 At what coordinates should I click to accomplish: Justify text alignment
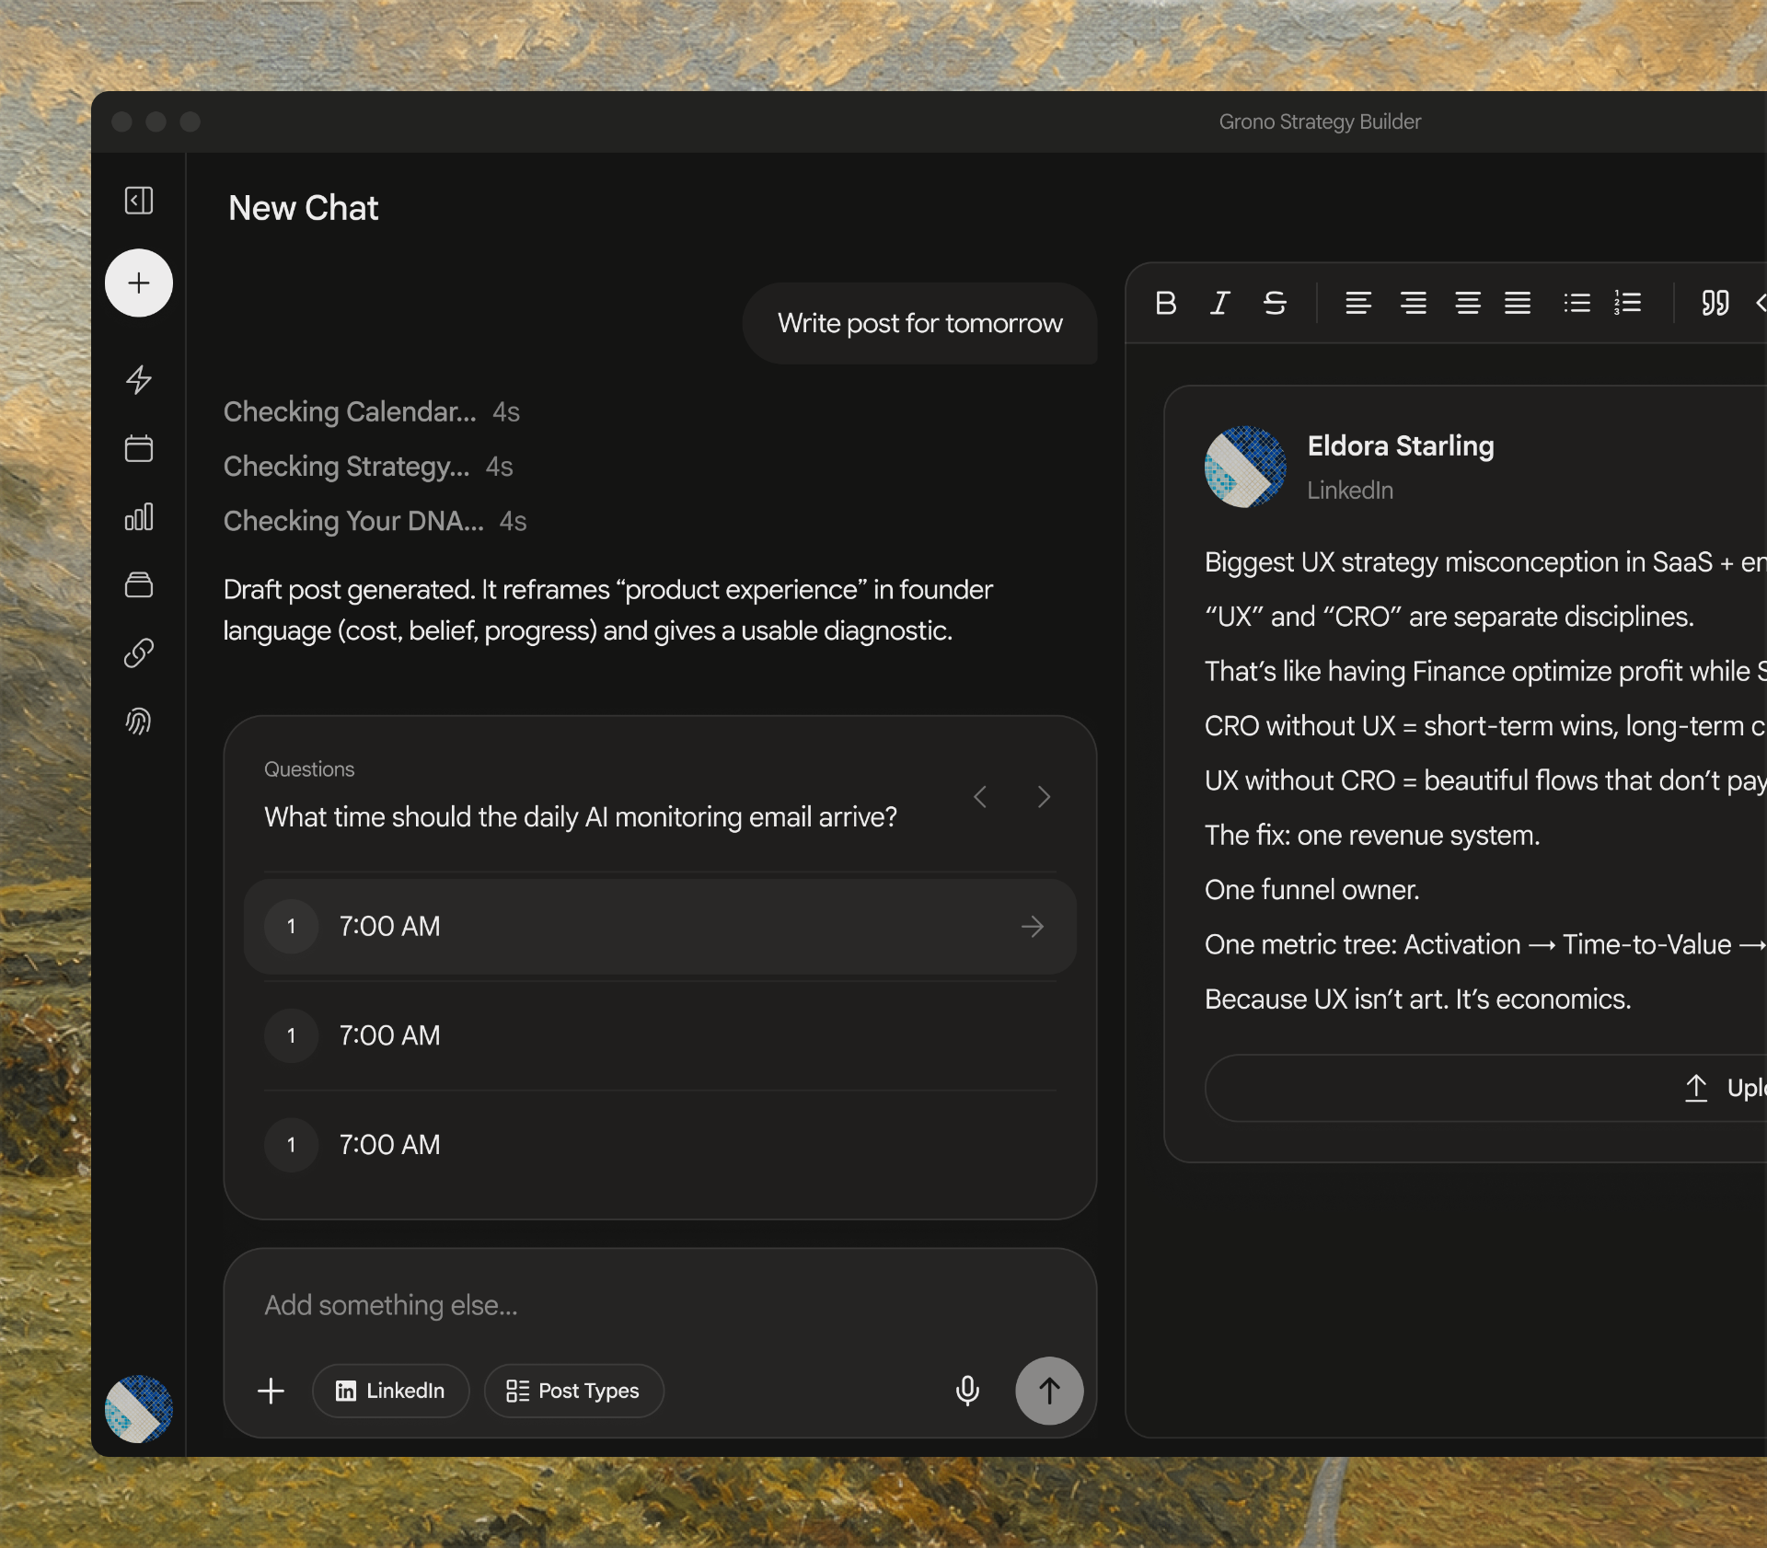coord(1518,303)
